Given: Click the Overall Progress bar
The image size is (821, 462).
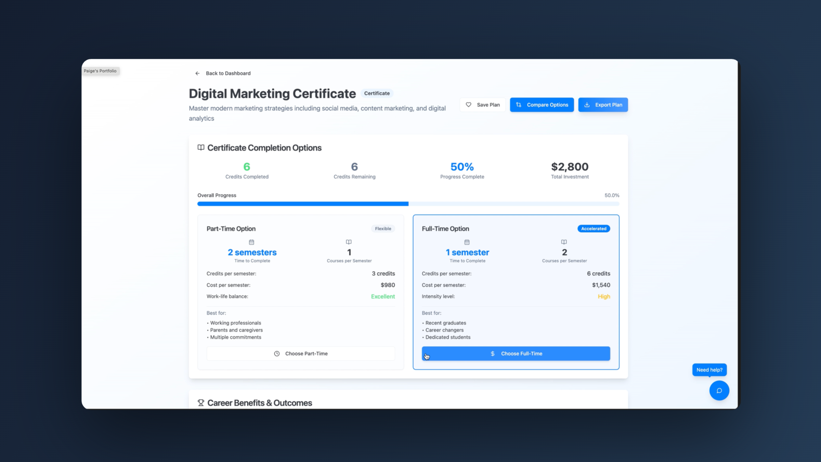Looking at the screenshot, I should [408, 204].
